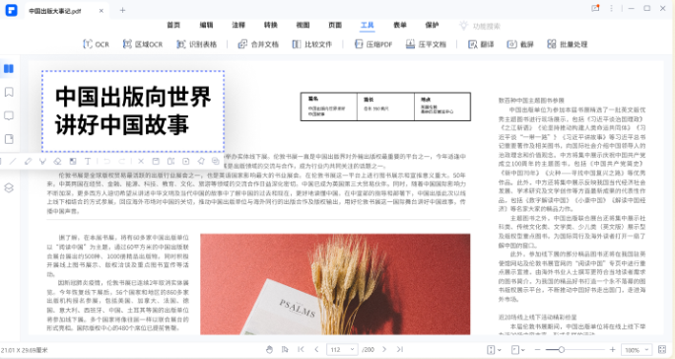Open the bookmarks panel in left sidebar
Screen dimensions: 675x359
tap(9, 93)
